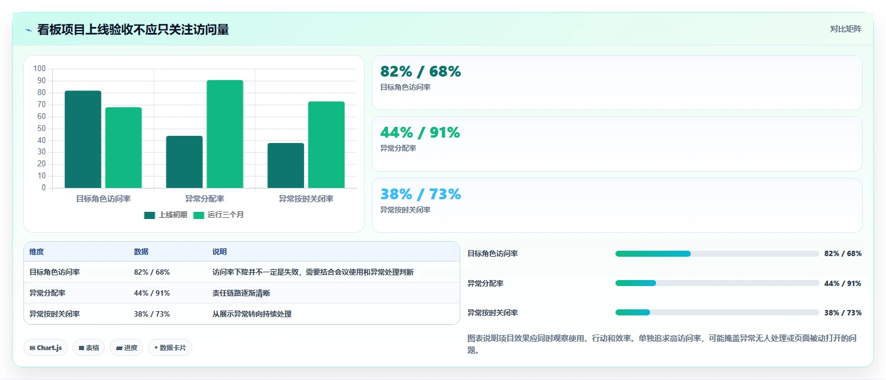Screen dimensions: 886x380
Task: Click the 异常分配率 label in the progress list
Action: [x=486, y=283]
